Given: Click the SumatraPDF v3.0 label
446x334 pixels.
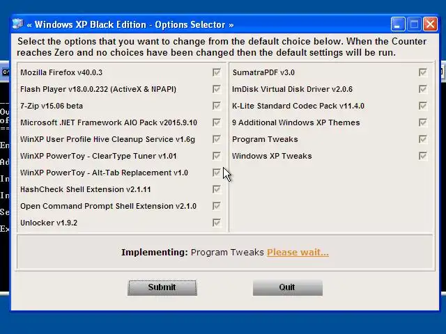Looking at the screenshot, I should click(263, 72).
